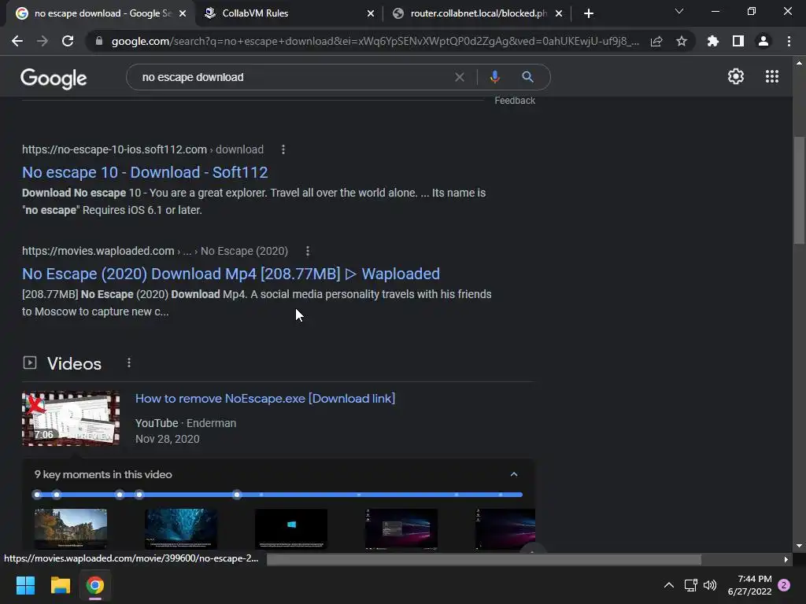The height and width of the screenshot is (604, 806).
Task: Open Chrome profile avatar
Action: click(763, 41)
